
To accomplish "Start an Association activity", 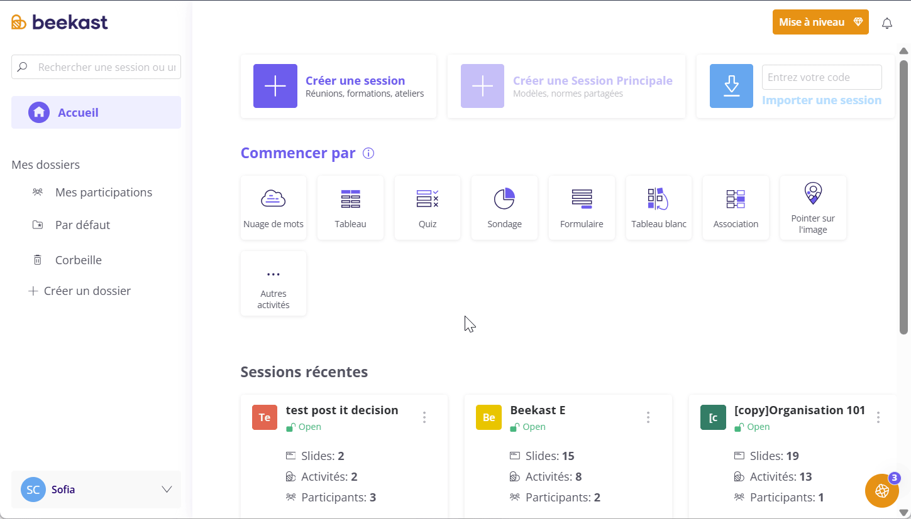I will 736,208.
